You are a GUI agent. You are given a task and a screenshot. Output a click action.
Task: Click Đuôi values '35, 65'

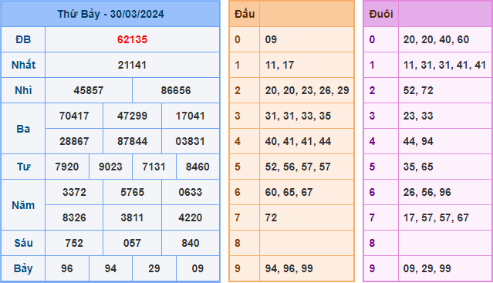pyautogui.click(x=418, y=167)
